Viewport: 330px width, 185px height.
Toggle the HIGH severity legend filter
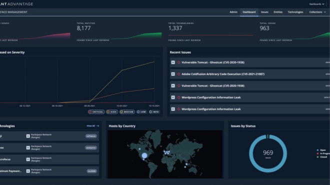112,112
